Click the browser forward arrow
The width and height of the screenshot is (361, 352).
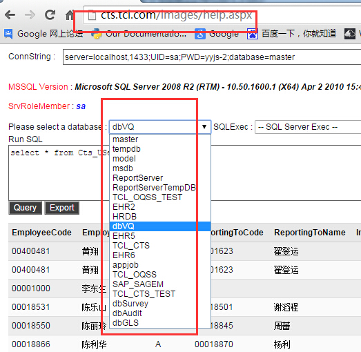pyautogui.click(x=30, y=15)
